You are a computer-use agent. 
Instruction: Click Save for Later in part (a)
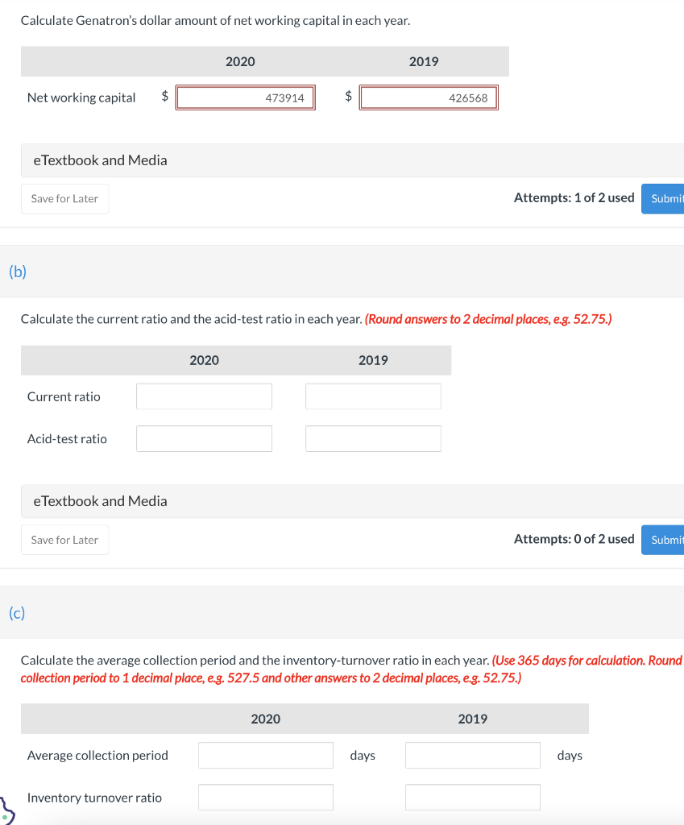point(64,198)
